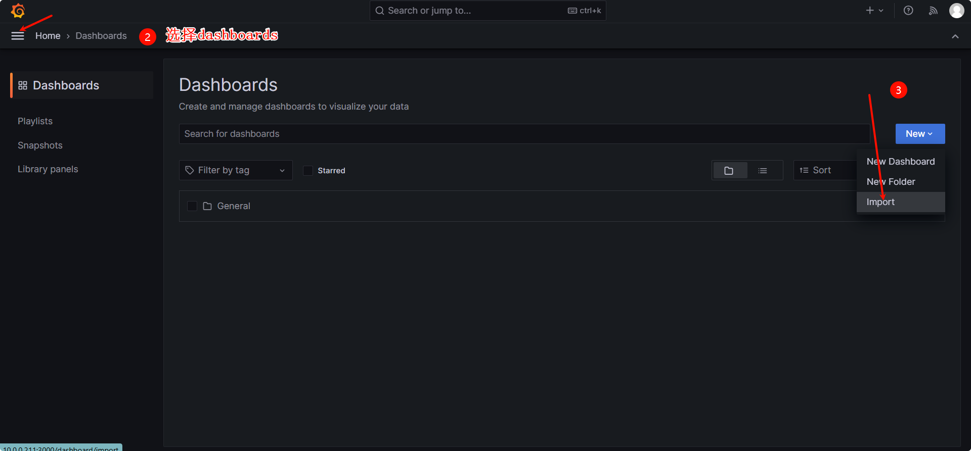Focus the Search for dashboards field
Screen dimensions: 971x451
[524, 134]
